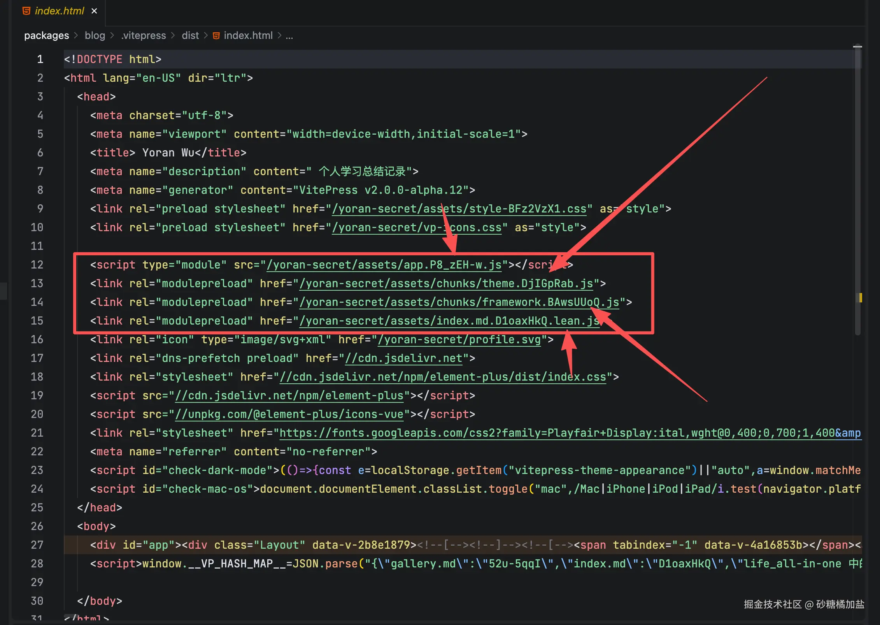The height and width of the screenshot is (625, 880).
Task: Open the packages breadcrumb folder
Action: tap(46, 35)
